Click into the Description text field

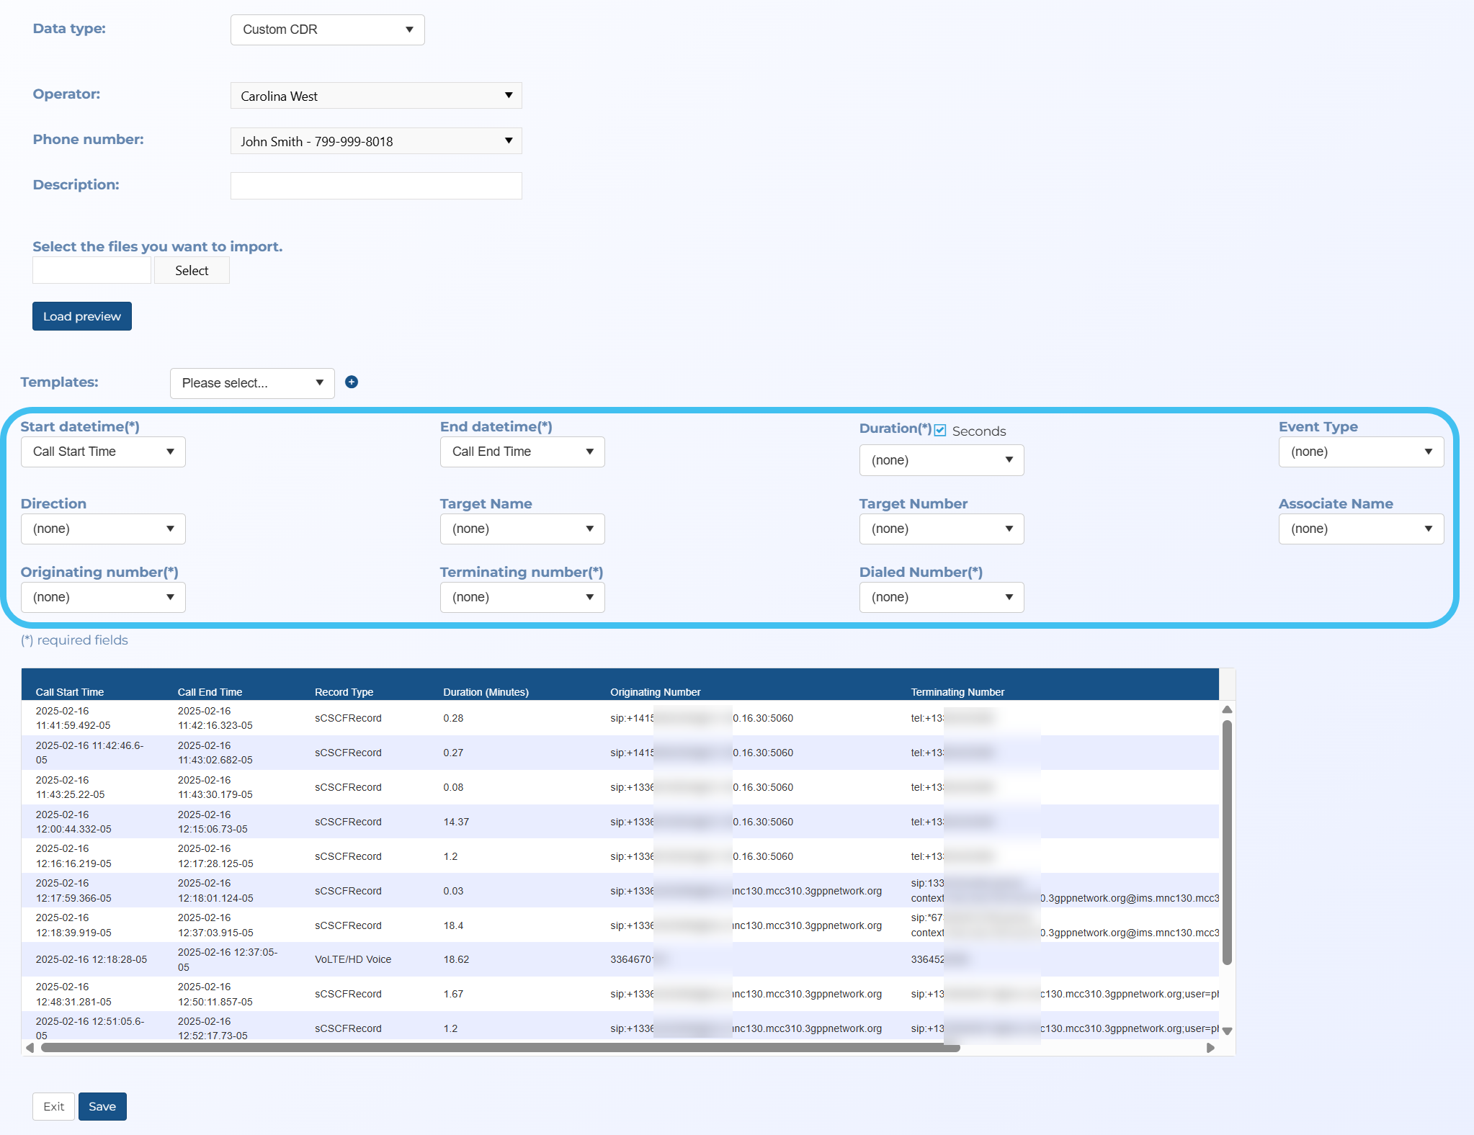click(375, 186)
